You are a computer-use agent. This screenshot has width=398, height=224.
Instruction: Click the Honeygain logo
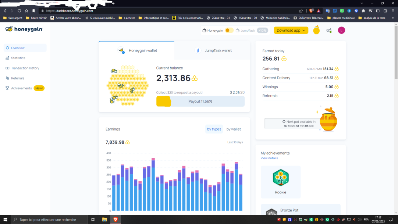point(24,29)
